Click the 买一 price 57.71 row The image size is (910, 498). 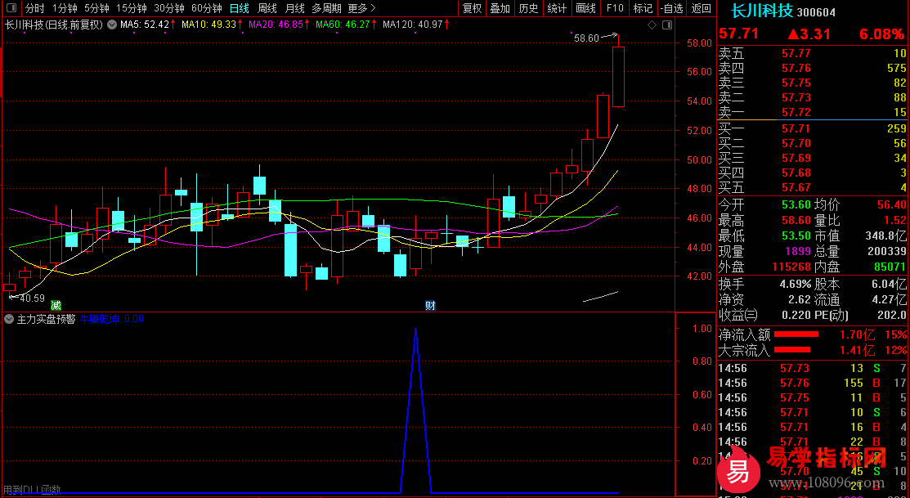(813, 128)
